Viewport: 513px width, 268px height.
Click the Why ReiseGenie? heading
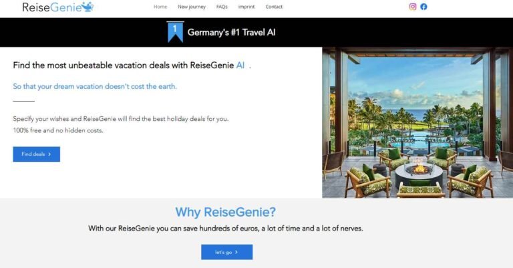click(225, 212)
